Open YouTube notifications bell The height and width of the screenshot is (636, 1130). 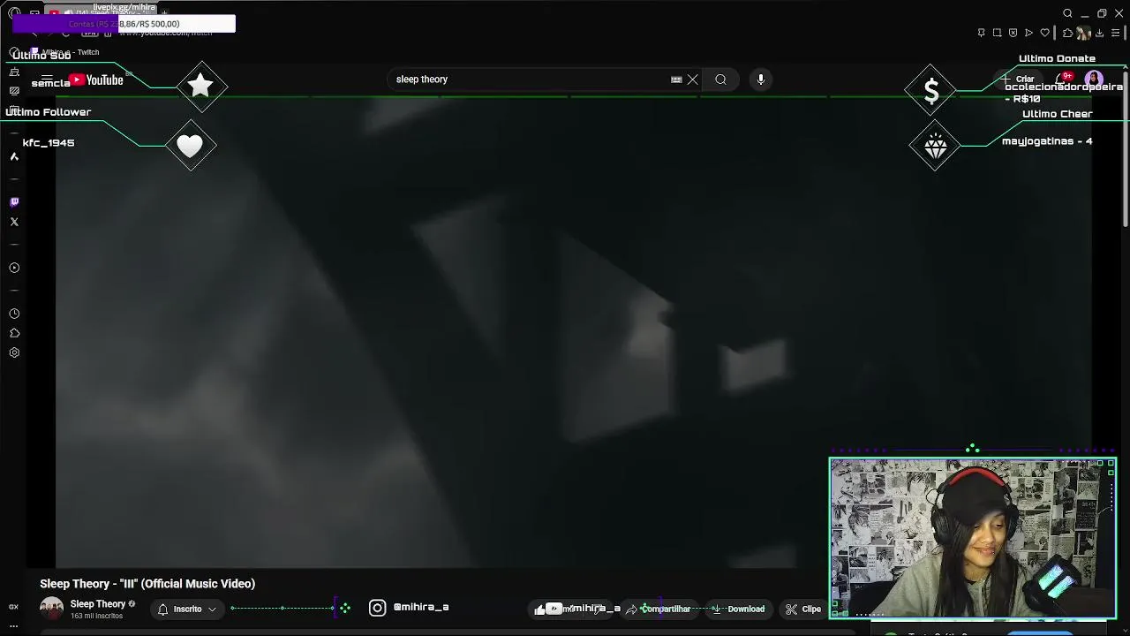click(x=1061, y=79)
